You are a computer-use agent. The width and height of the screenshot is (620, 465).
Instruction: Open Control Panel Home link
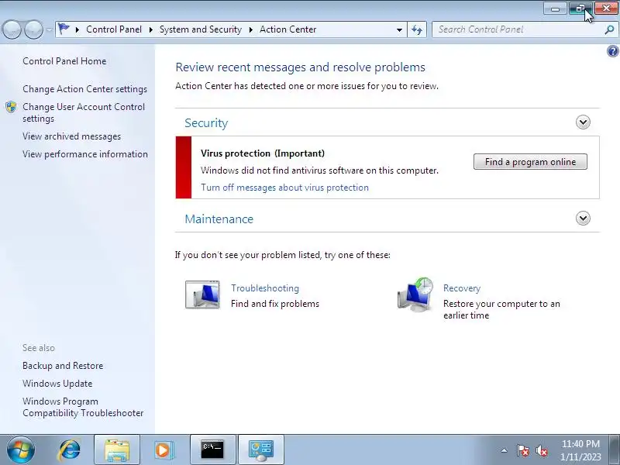coord(64,61)
